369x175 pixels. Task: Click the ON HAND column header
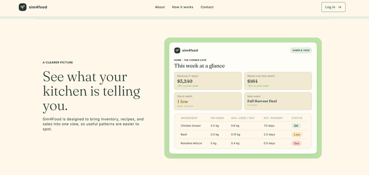click(217, 118)
